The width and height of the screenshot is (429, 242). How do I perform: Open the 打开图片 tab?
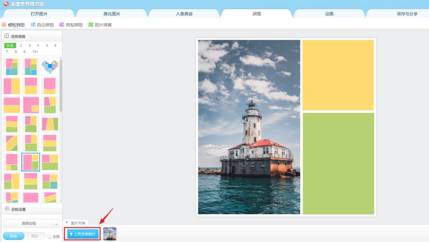[39, 13]
